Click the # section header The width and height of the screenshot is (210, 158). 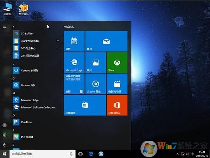(x=13, y=27)
